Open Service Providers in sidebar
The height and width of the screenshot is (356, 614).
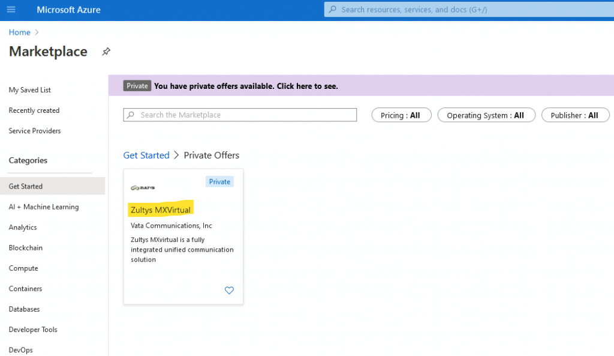tap(35, 130)
